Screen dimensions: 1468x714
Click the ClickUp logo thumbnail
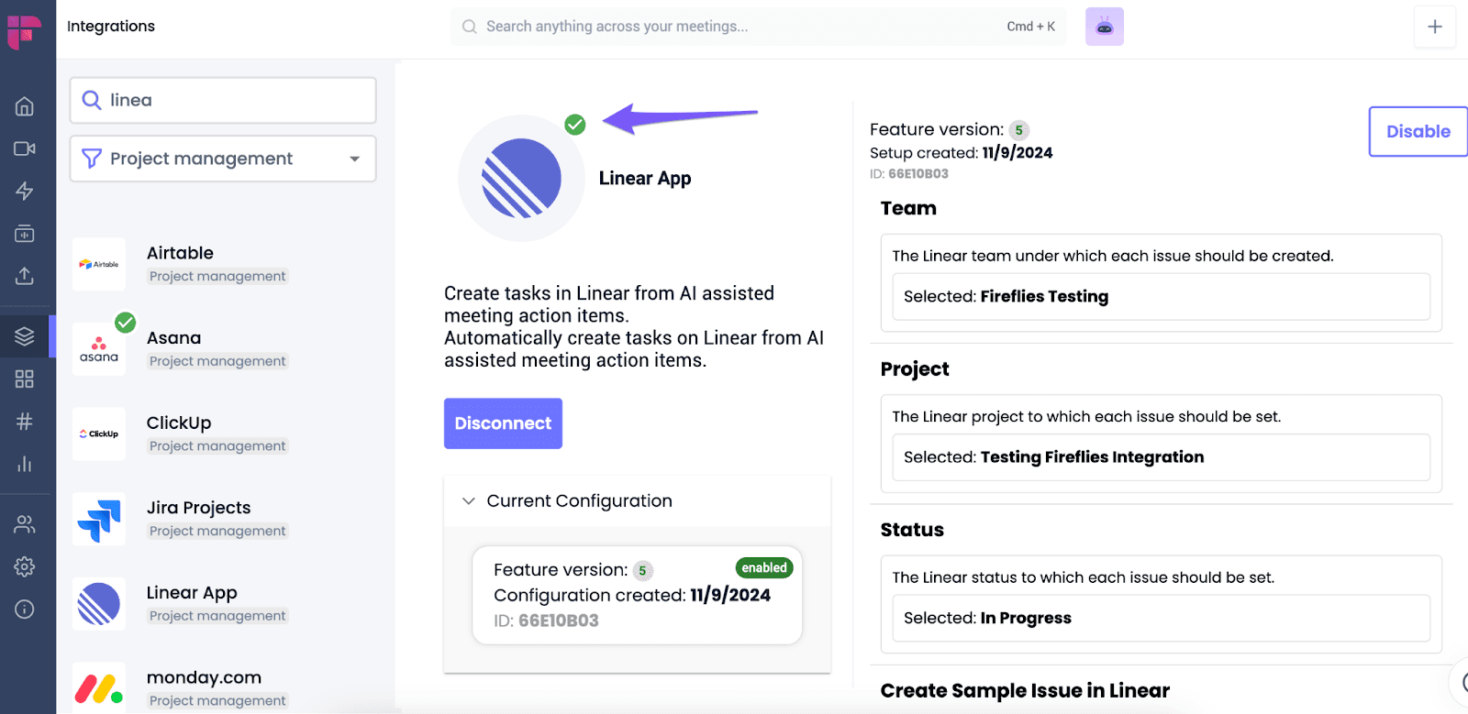(99, 434)
